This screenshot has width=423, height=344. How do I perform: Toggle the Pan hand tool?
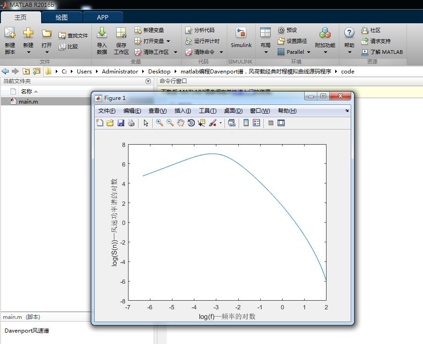pos(181,123)
